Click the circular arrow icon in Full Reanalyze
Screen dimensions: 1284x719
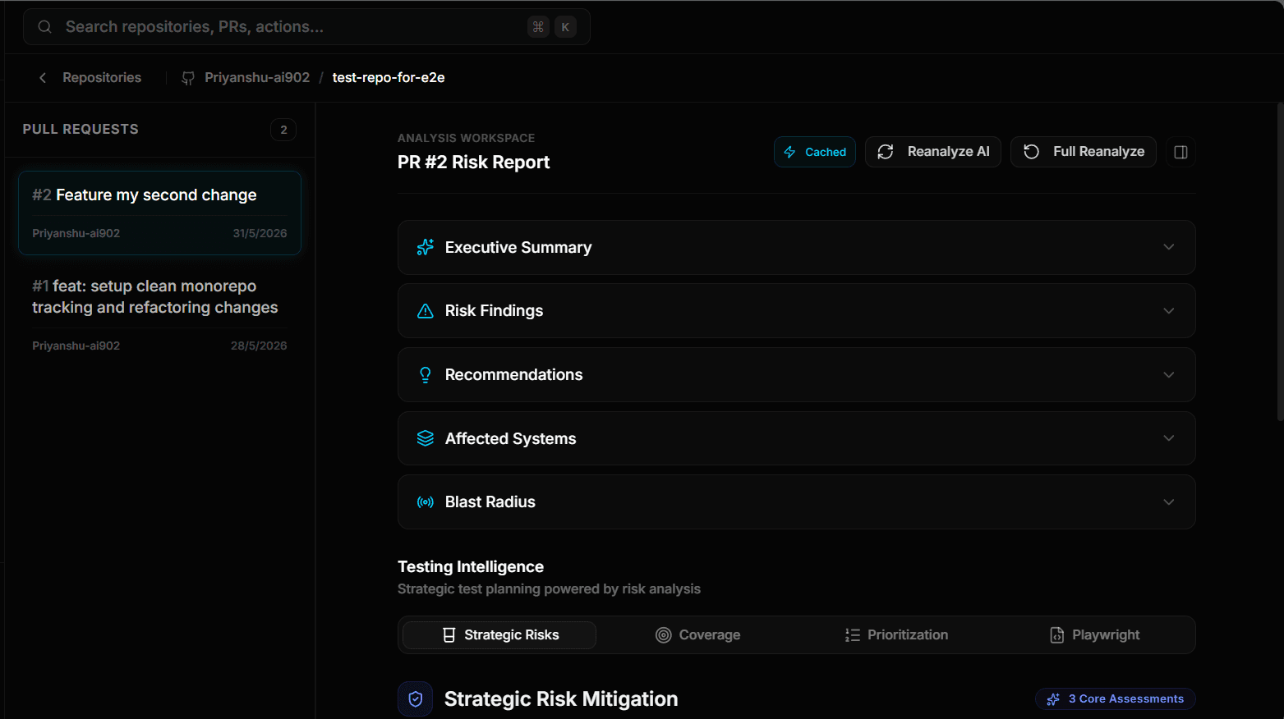coord(1032,152)
